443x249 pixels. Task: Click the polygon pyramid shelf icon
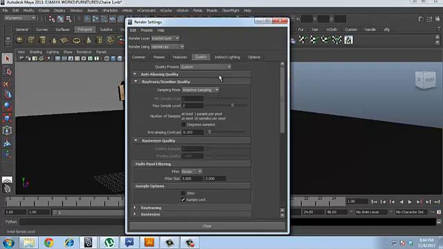click(x=88, y=40)
